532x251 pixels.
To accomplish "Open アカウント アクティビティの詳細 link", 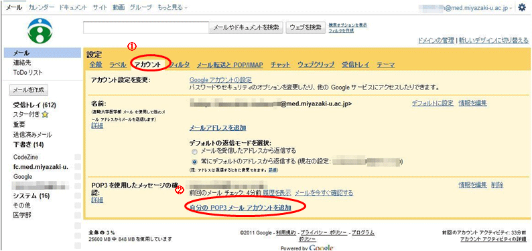I will click(493, 239).
